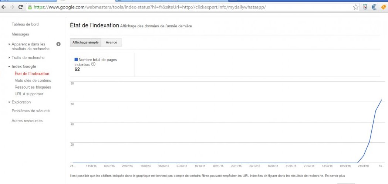Select État de l'indexation sidebar item
This screenshot has height=184, width=388.
tap(32, 74)
